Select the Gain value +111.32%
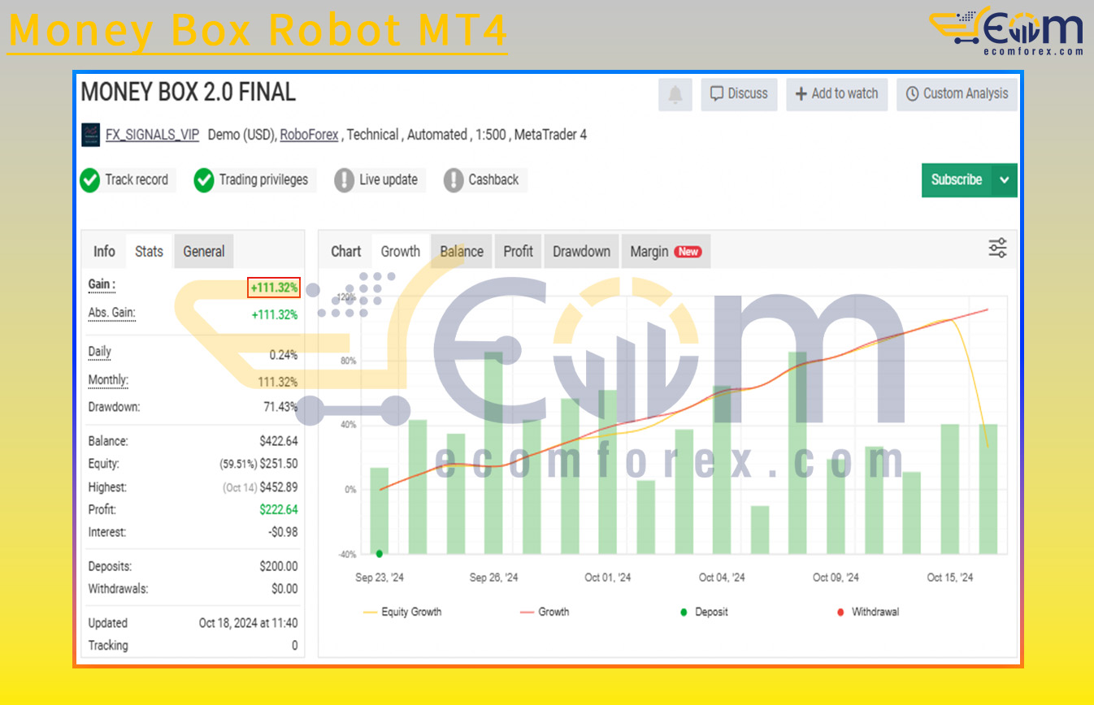The height and width of the screenshot is (705, 1094). tap(274, 288)
